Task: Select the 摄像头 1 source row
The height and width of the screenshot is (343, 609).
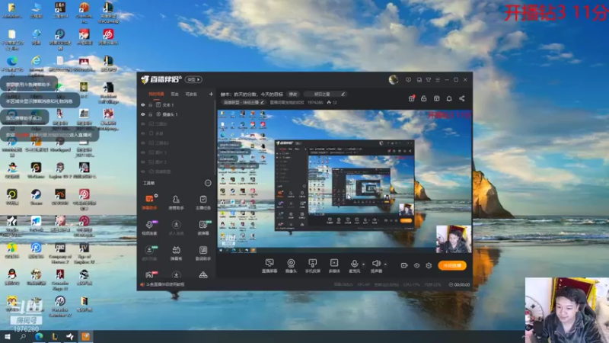Action: [x=177, y=114]
